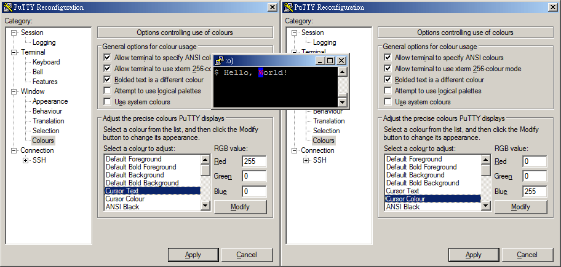Collapse the Connection node in left dialog tree
Screen dimensions: 561x267
(14, 150)
